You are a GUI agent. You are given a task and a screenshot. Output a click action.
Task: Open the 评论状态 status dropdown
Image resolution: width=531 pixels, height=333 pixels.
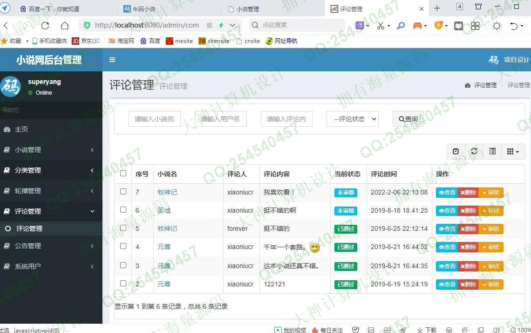[x=352, y=119]
